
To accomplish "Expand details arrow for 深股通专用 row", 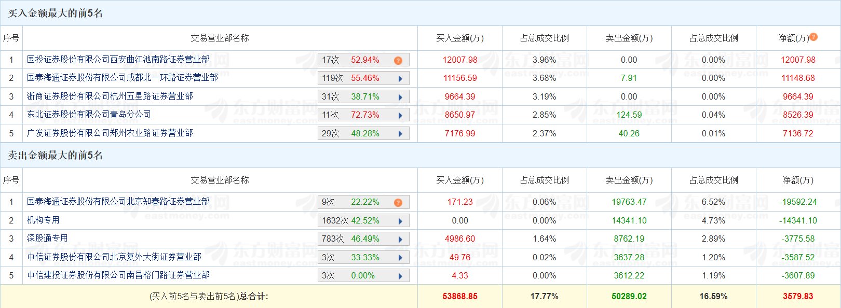I will 400,240.
